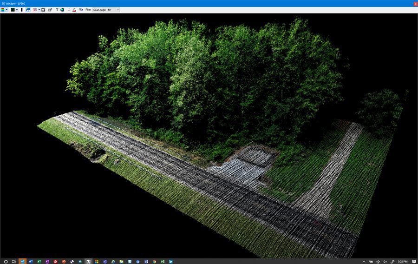
Task: Show hidden system tray icons
Action: point(364,261)
